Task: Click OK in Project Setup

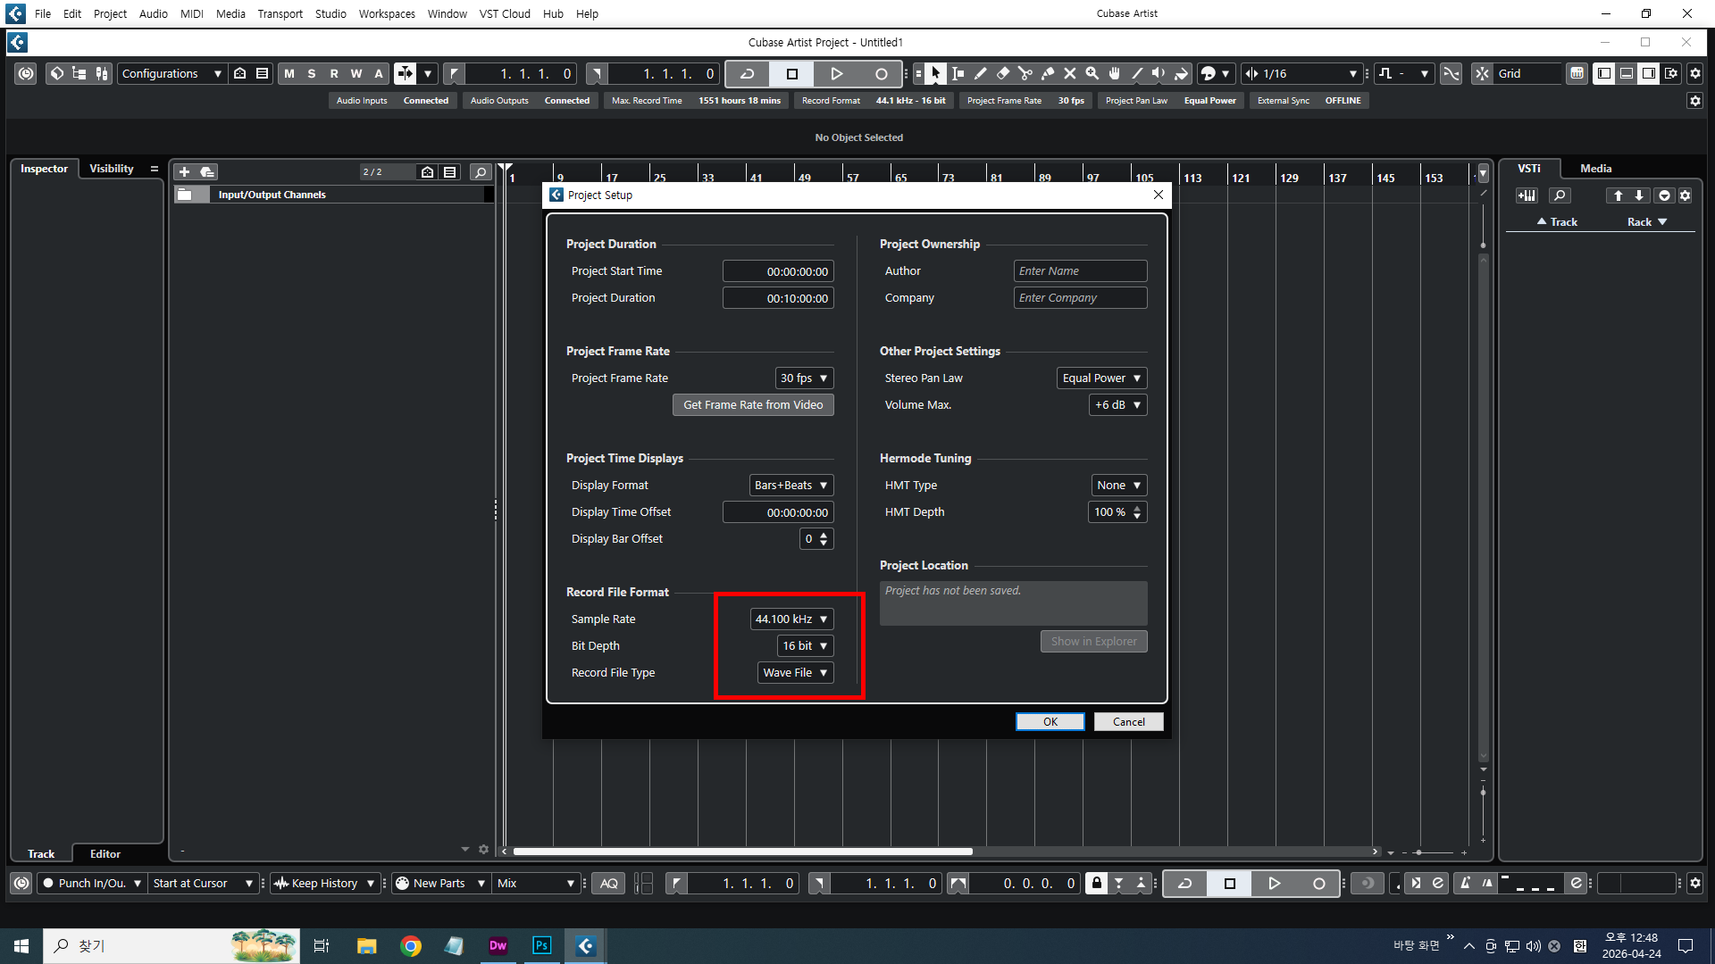Action: click(x=1050, y=721)
